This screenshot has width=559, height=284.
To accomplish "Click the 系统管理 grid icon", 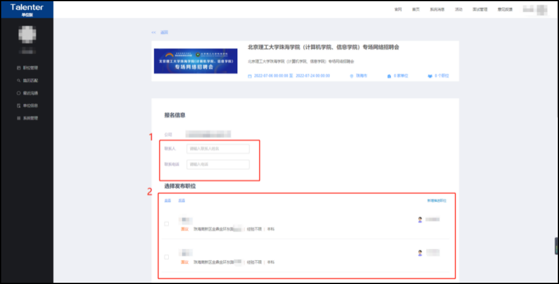I will 18,118.
